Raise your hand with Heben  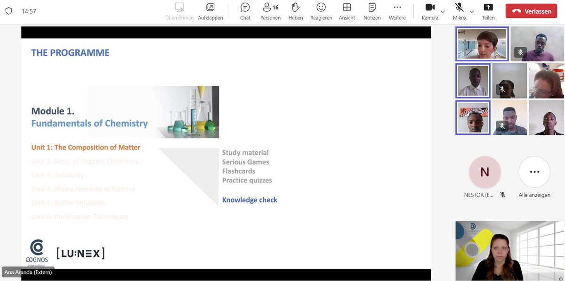[x=296, y=10]
